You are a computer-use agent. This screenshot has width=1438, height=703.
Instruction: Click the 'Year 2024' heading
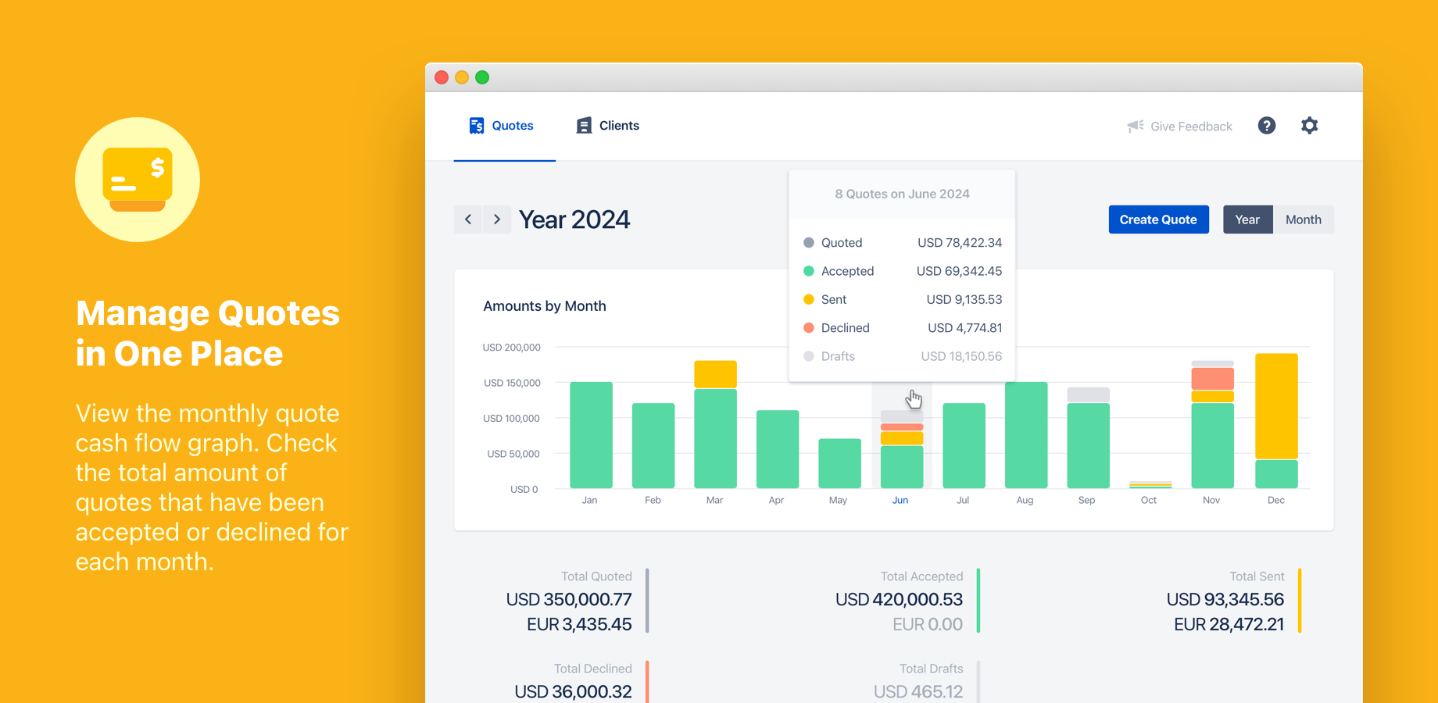click(574, 219)
